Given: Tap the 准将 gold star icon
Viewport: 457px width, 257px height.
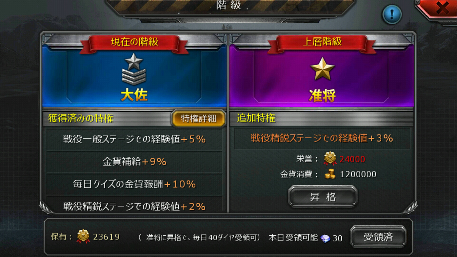Looking at the screenshot, I should pyautogui.click(x=322, y=69).
